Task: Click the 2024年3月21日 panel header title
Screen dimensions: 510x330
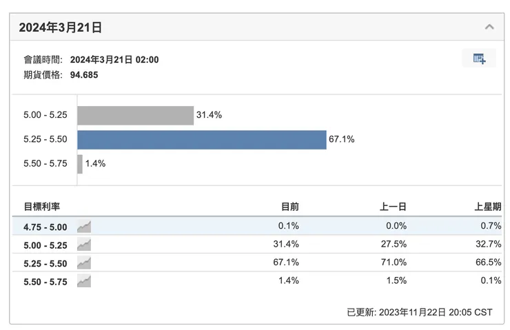Action: pyautogui.click(x=61, y=28)
